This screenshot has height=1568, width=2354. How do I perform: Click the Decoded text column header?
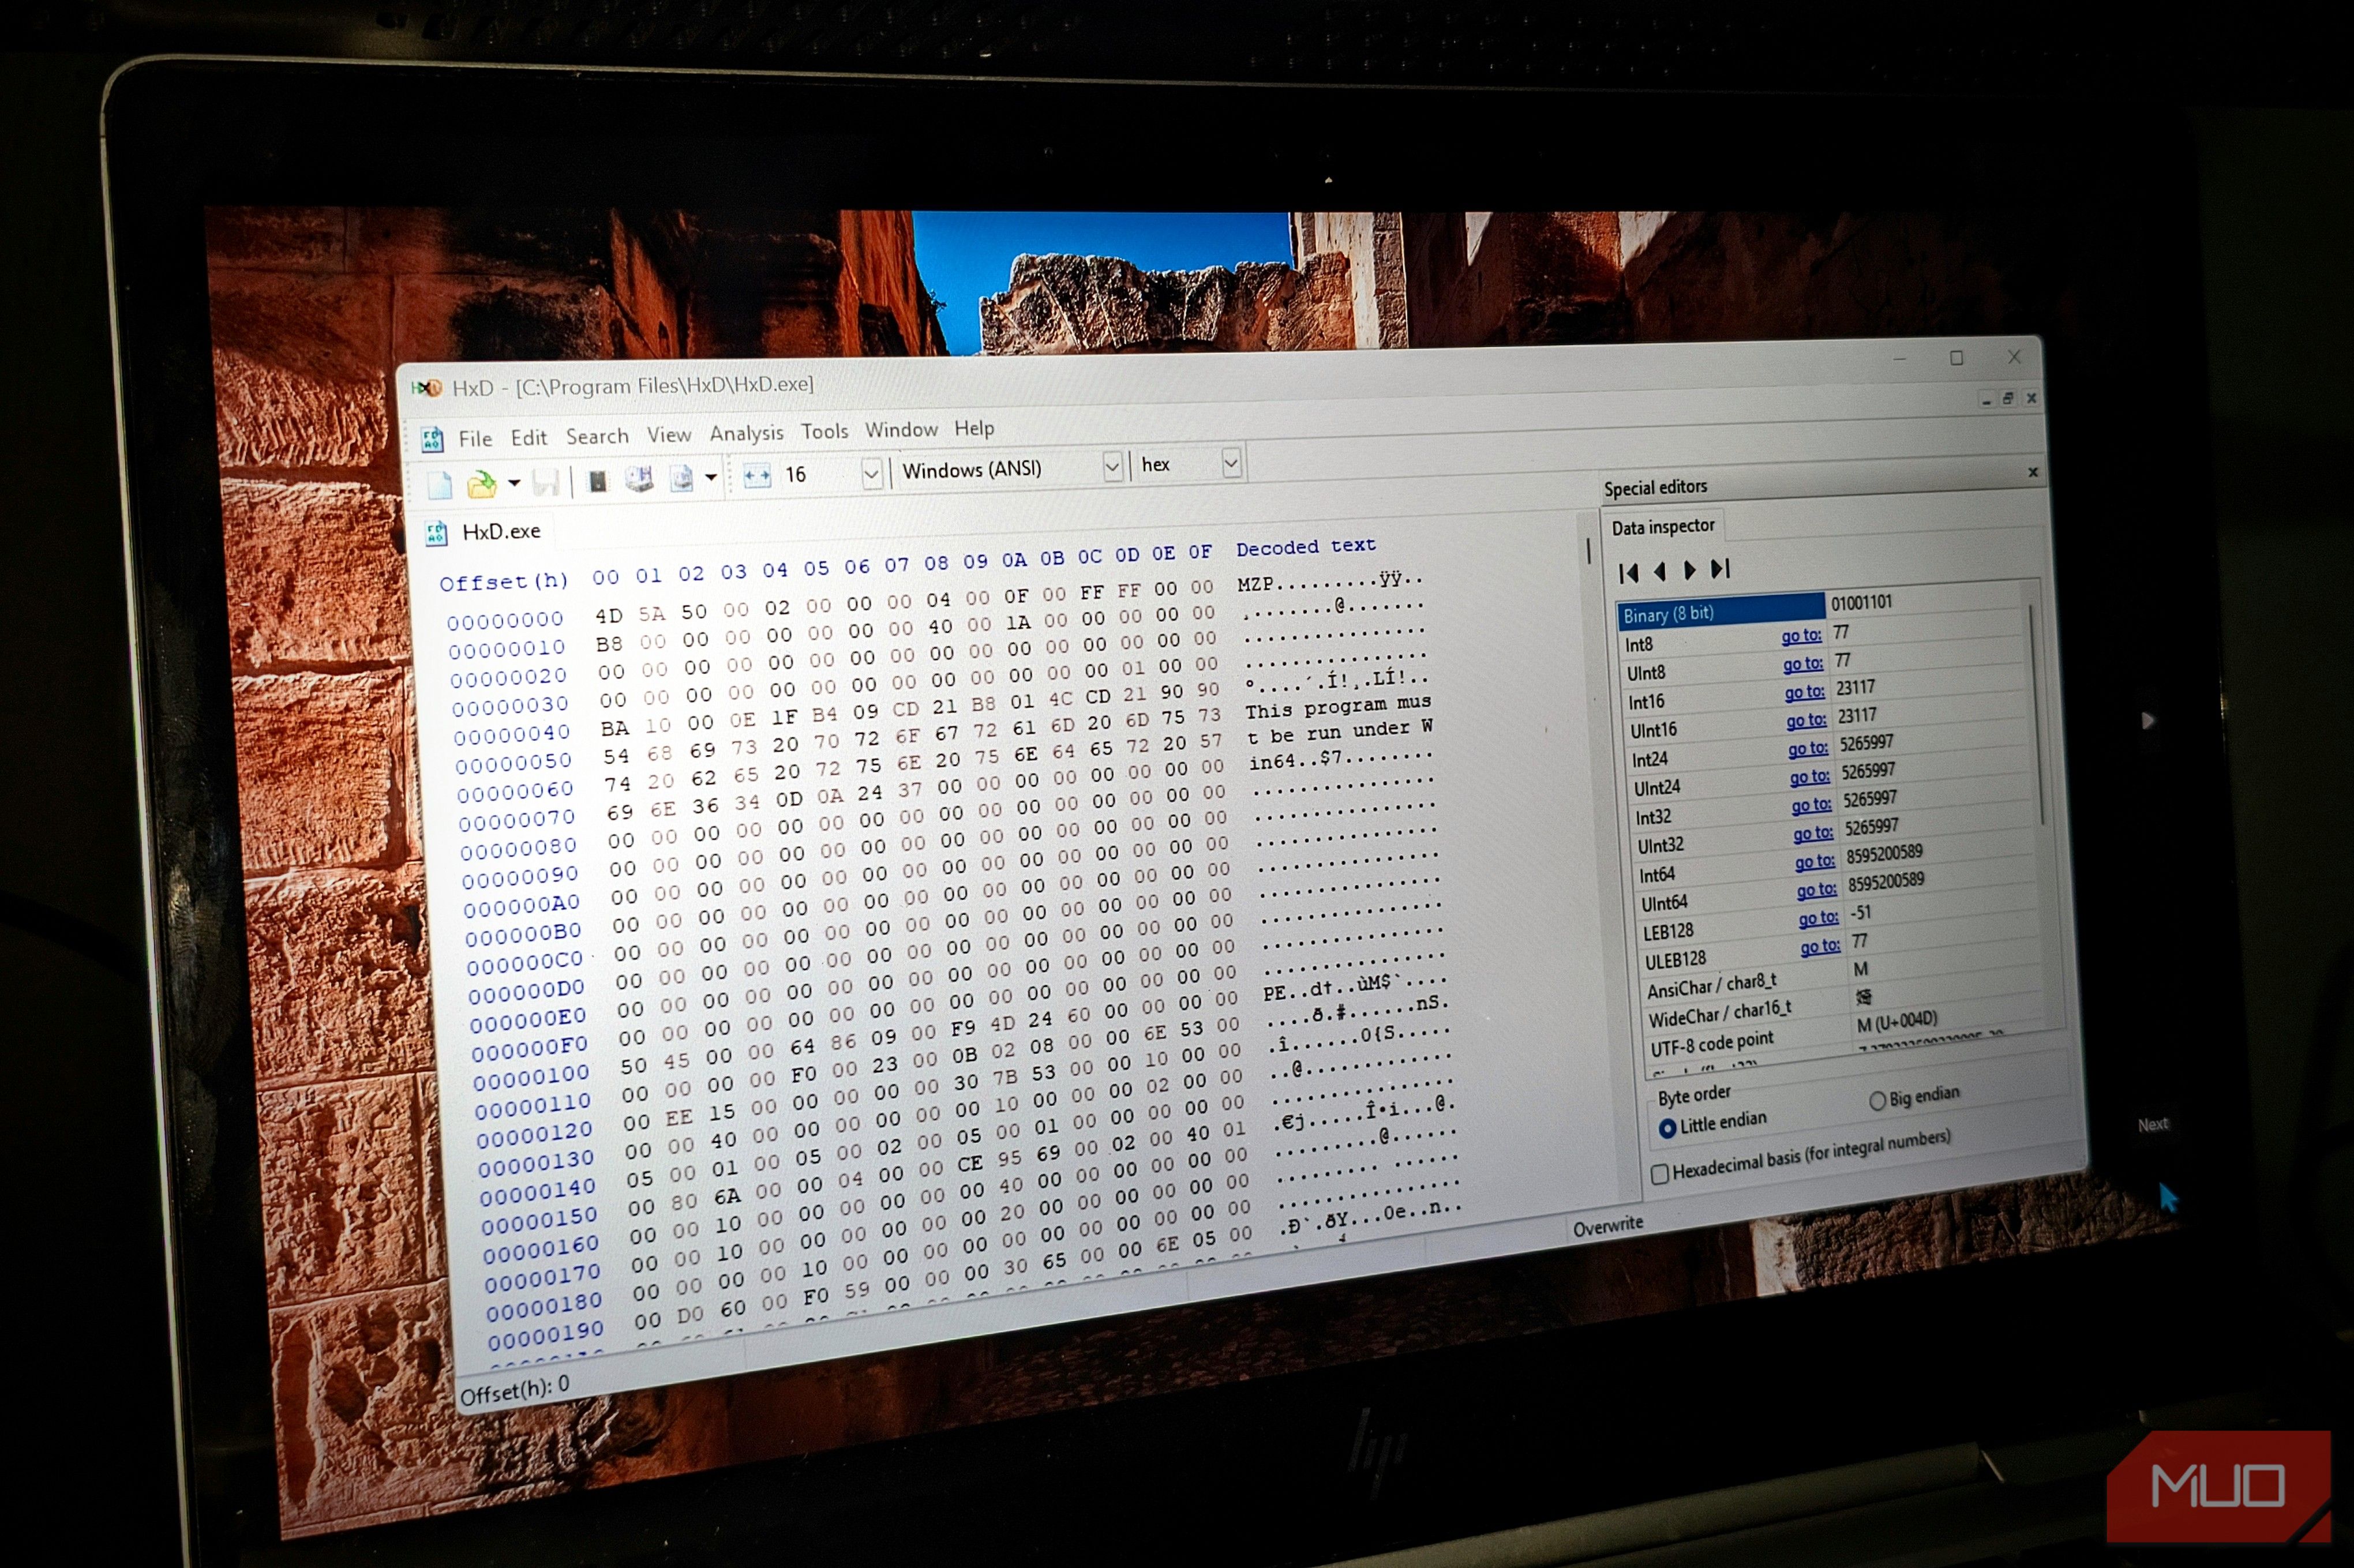pos(1306,548)
